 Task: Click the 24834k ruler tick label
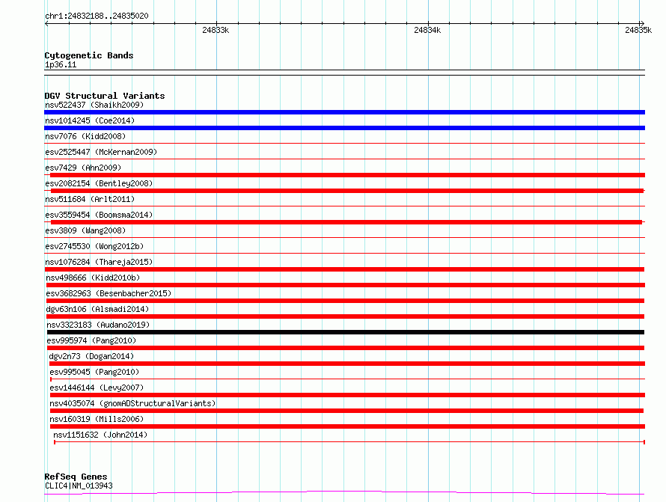pos(427,30)
